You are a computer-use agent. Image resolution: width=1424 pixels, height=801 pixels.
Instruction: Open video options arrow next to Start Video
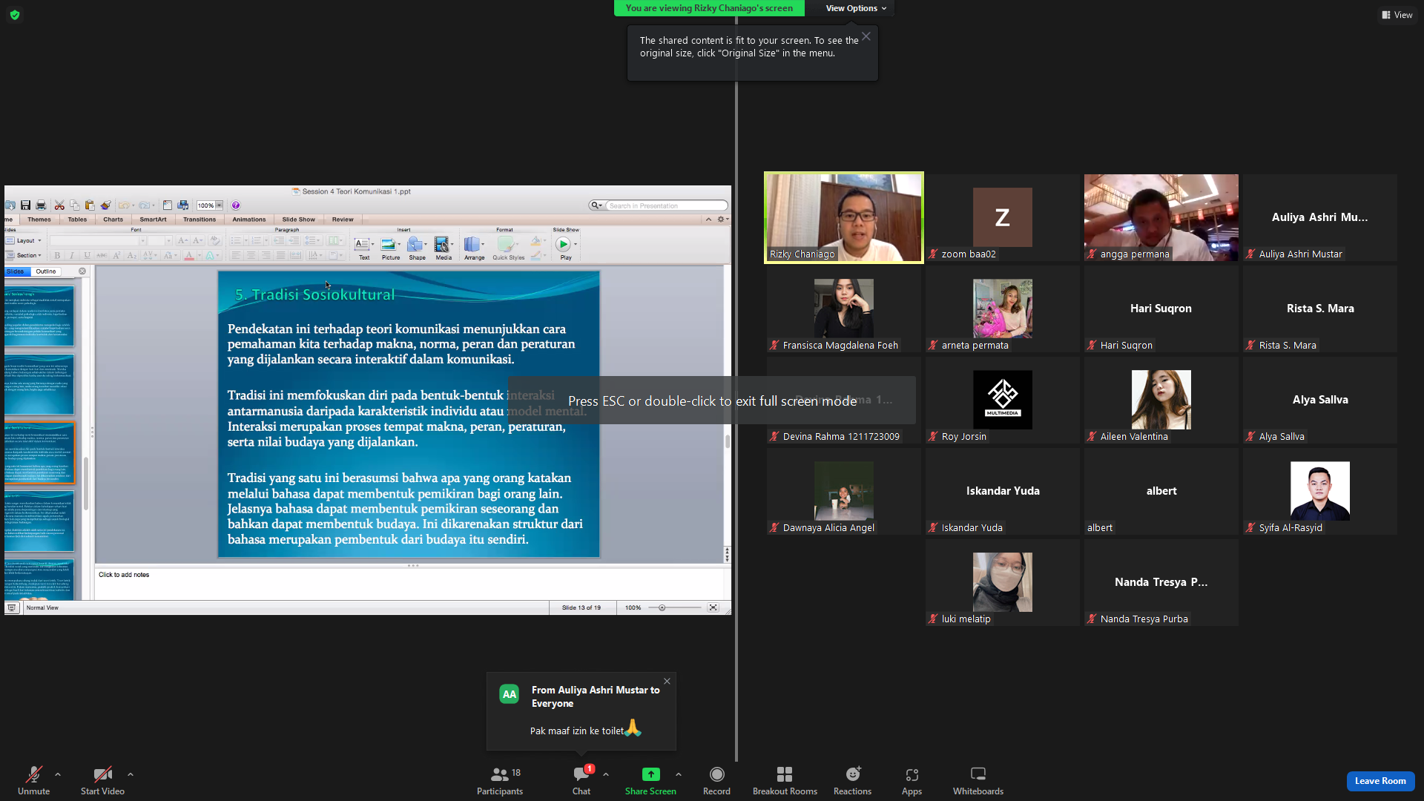[x=131, y=774]
